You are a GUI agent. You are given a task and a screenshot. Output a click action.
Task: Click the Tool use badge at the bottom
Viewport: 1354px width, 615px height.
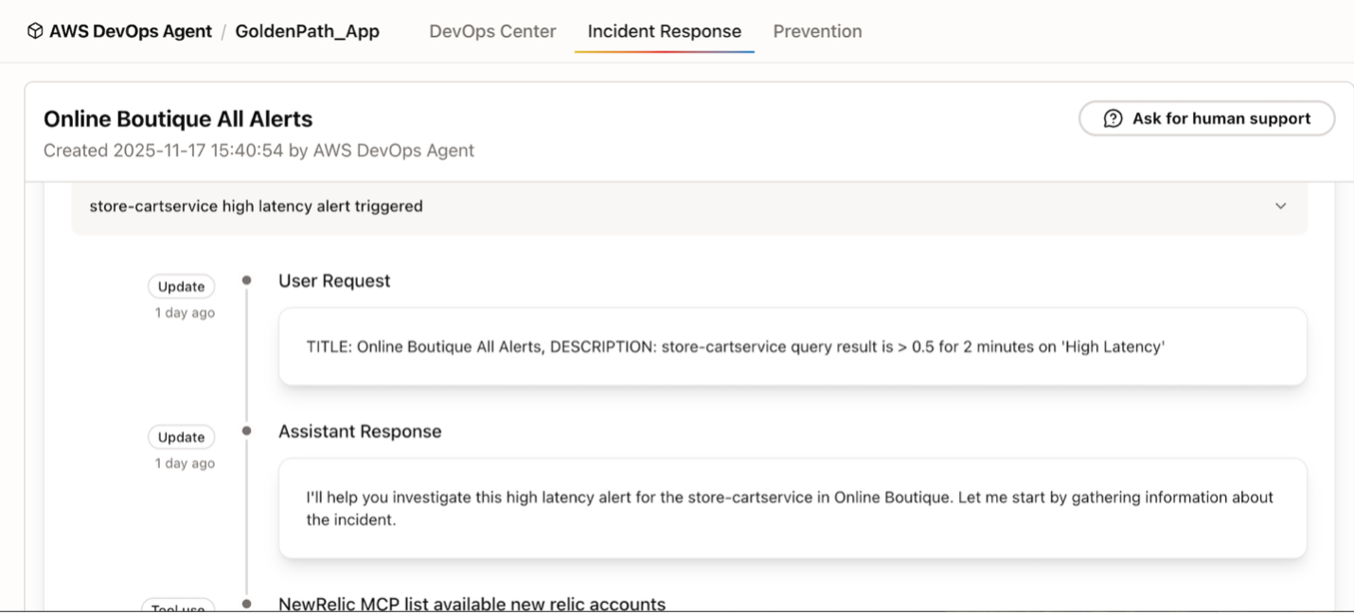[178, 608]
